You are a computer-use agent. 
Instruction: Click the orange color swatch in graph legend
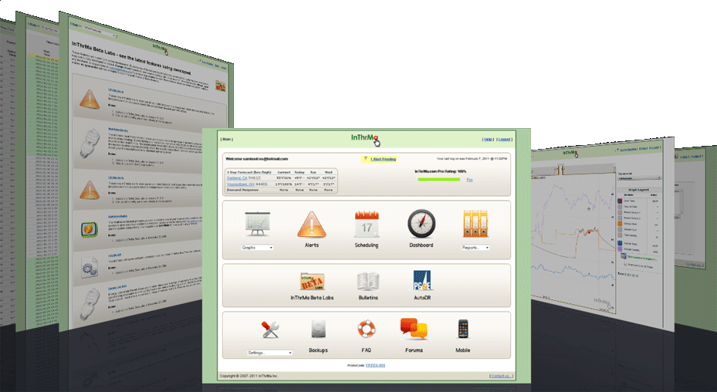tap(620, 224)
